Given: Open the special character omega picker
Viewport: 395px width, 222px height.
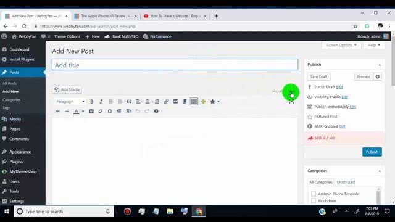Looking at the screenshot, I should click(x=110, y=111).
